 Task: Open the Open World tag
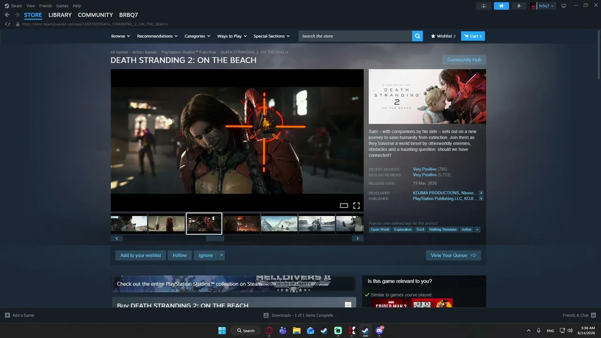click(x=380, y=230)
